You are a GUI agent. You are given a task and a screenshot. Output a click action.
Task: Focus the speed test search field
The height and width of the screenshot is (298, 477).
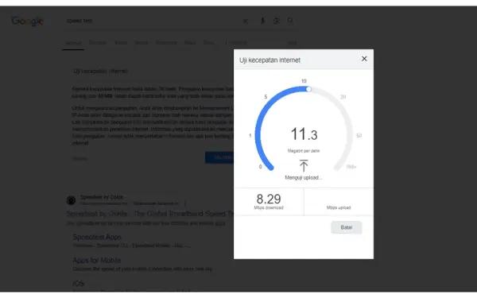(152, 21)
